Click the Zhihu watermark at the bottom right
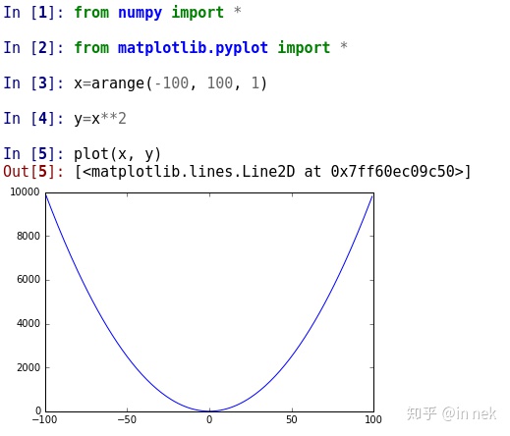This screenshot has width=510, height=436. (x=451, y=413)
